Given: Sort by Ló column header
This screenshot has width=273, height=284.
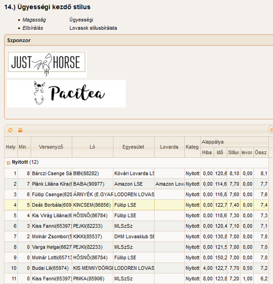Looking at the screenshot, I should [92, 147].
